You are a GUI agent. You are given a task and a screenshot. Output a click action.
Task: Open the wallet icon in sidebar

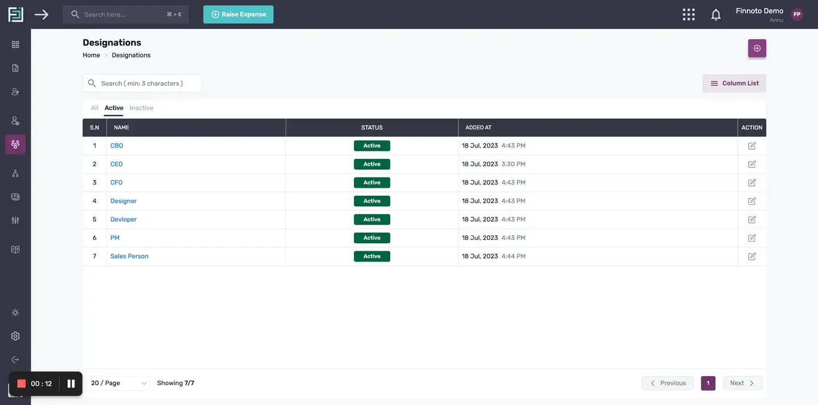pos(15,197)
